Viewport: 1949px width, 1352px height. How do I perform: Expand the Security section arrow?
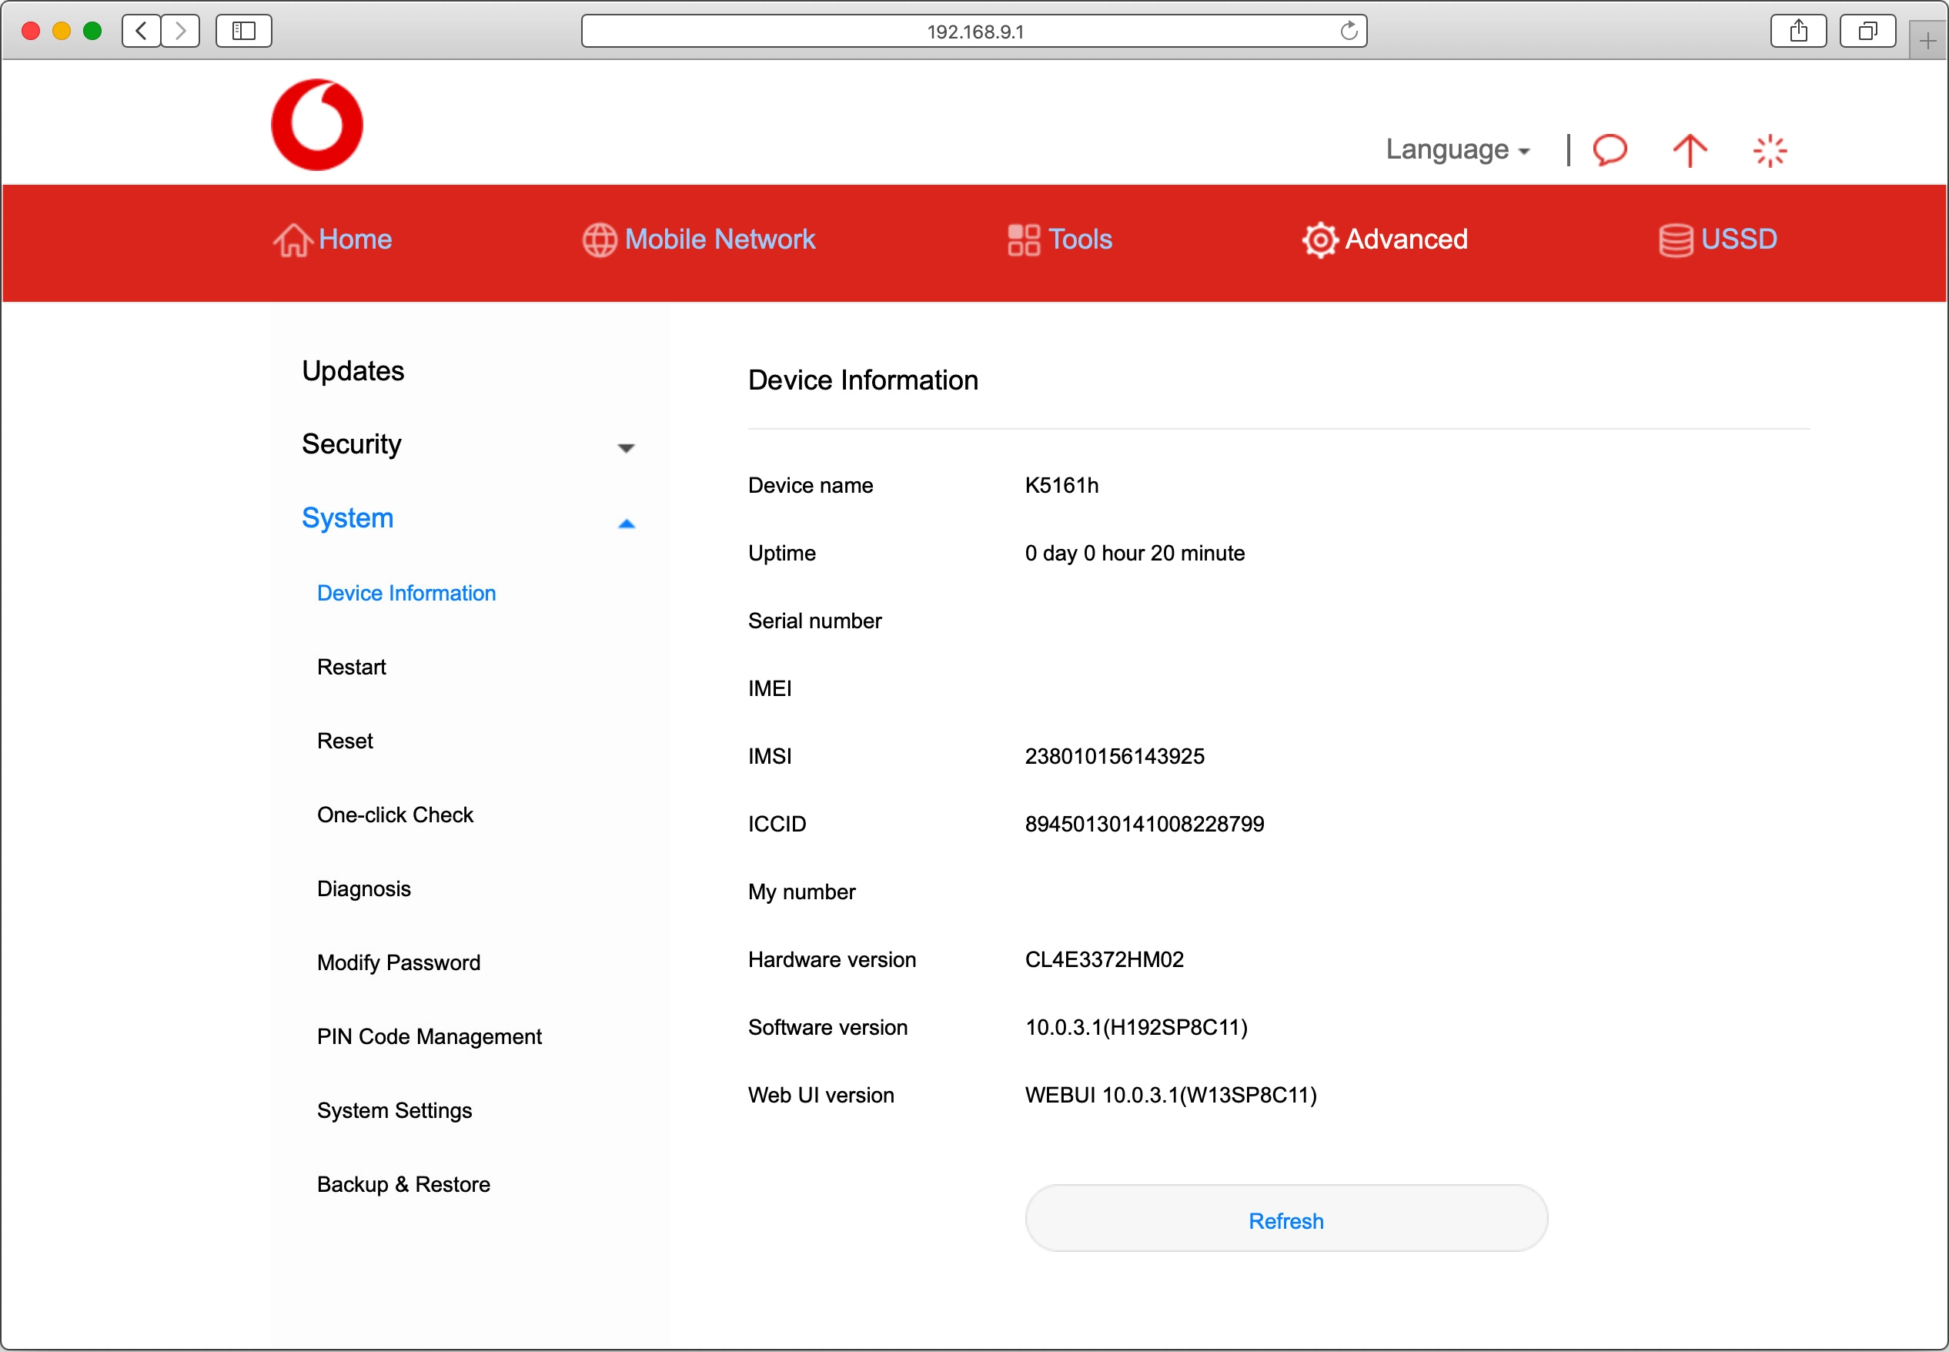[626, 447]
